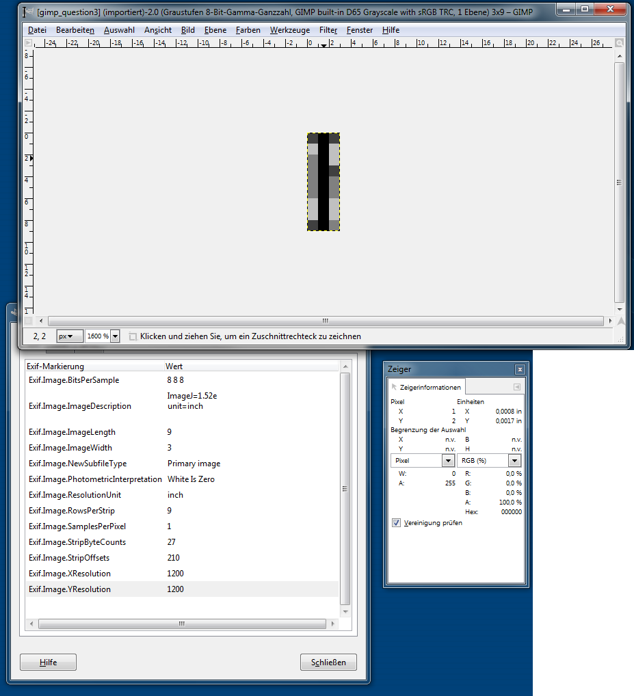Toggle Vereinigung prüfen checkbox
634x696 pixels.
396,523
